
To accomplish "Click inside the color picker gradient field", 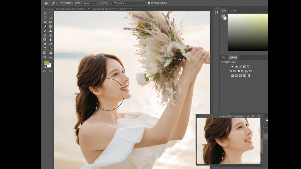I will (247, 32).
